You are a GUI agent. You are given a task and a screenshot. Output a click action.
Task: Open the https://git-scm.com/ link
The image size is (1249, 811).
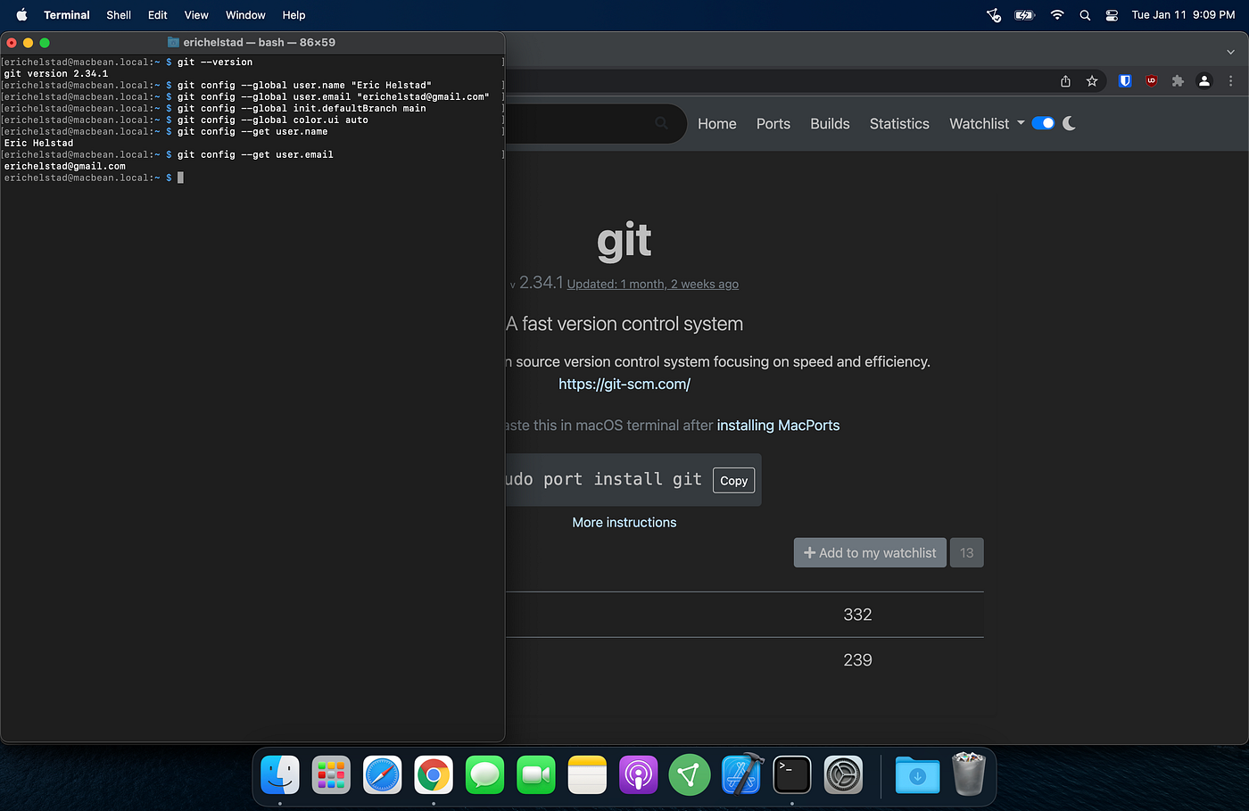tap(624, 384)
